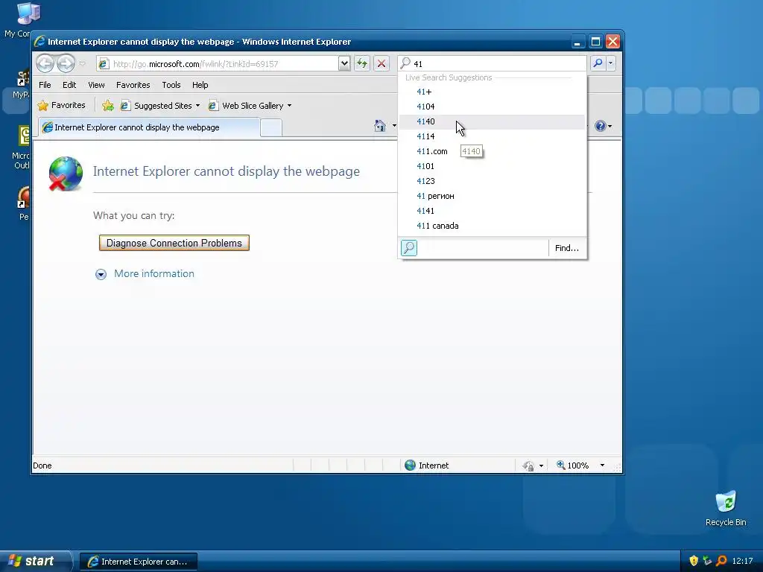Click Add to Favorites Bar icon
The image size is (763, 572).
tap(108, 106)
